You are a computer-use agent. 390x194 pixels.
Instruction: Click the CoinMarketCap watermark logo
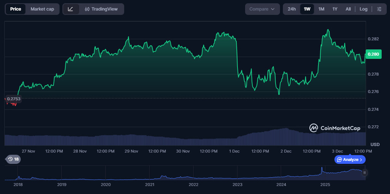click(335, 128)
